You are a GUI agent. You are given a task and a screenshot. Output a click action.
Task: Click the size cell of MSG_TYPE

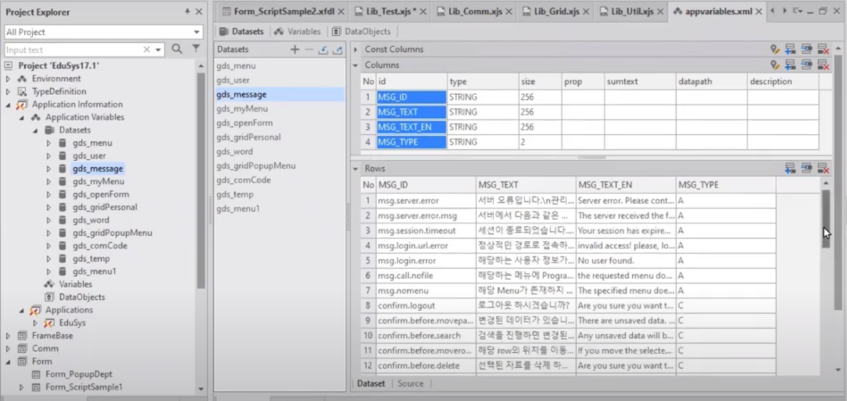540,142
